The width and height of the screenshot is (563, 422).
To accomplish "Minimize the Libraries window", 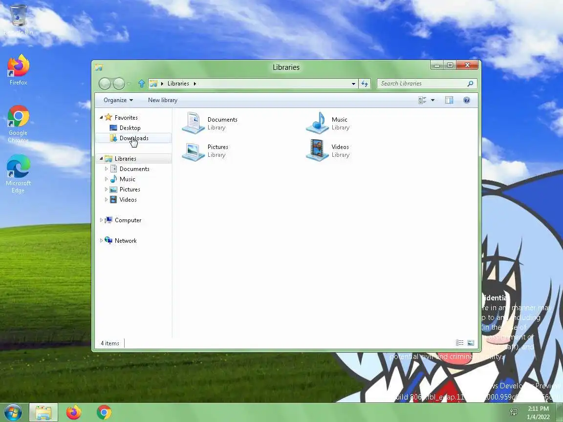I will [437, 65].
